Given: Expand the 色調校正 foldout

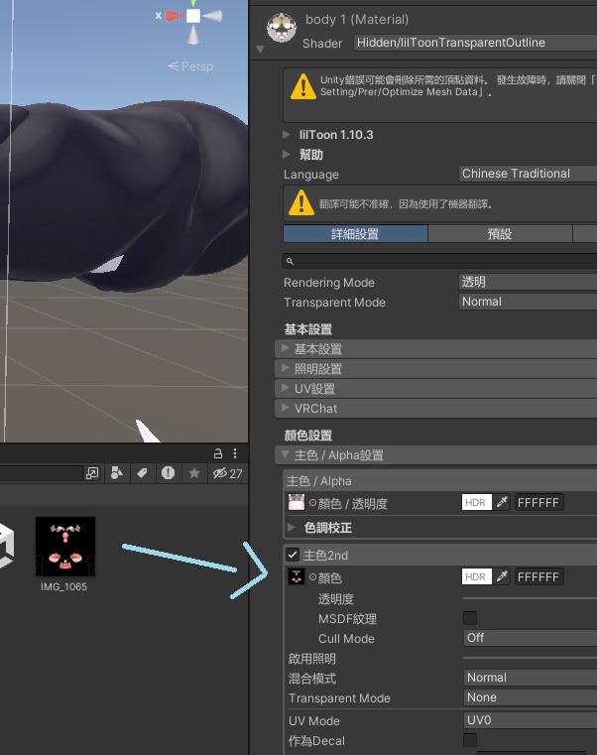Looking at the screenshot, I should click(291, 527).
